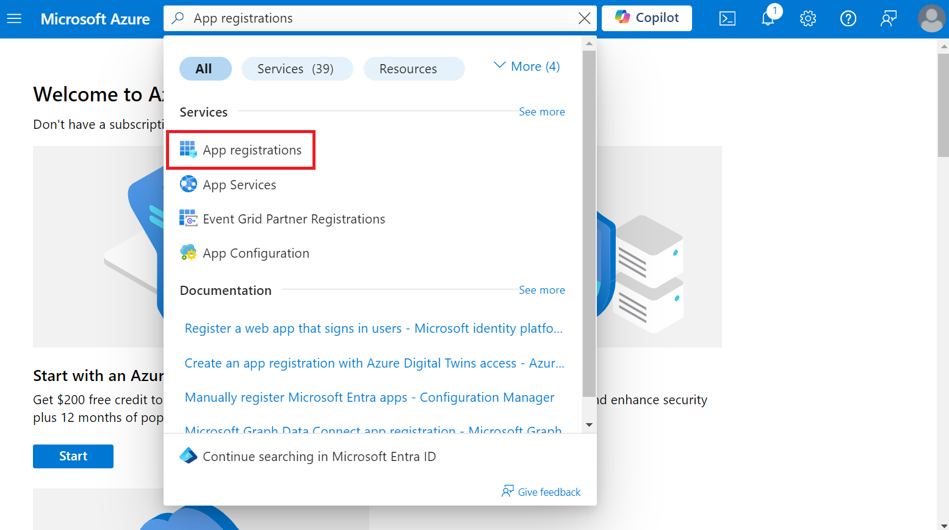Open the Copilot button
This screenshot has height=530, width=949.
(x=647, y=18)
